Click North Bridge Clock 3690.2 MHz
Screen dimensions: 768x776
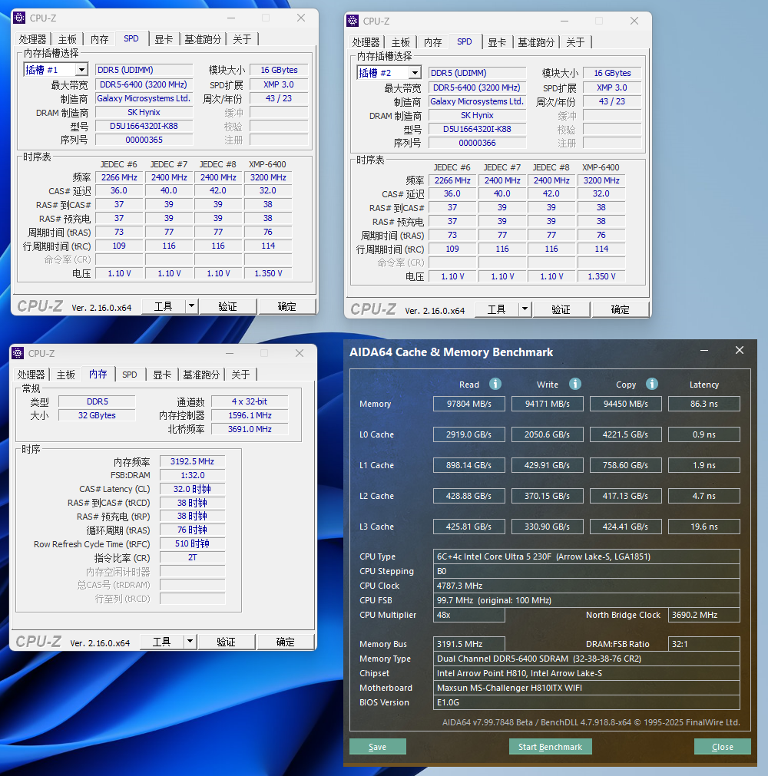(x=704, y=615)
